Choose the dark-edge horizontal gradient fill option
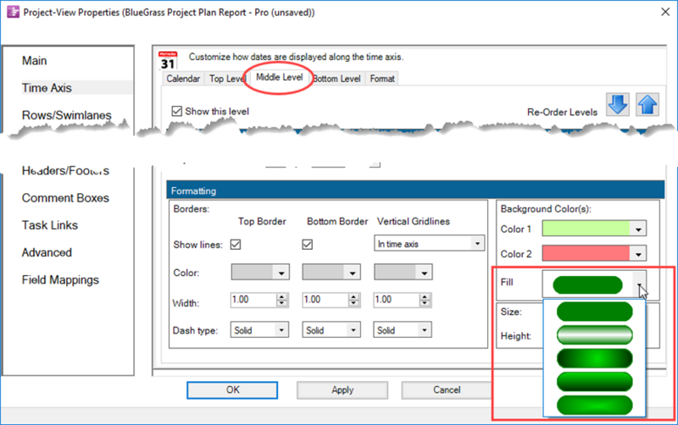This screenshot has height=425, width=678. [x=595, y=358]
